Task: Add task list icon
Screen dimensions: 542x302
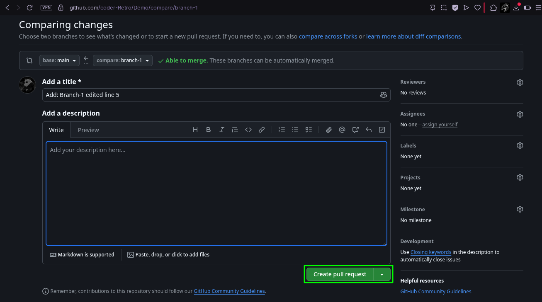Action: 309,130
